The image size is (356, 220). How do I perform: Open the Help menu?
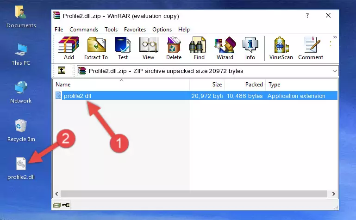(x=184, y=30)
